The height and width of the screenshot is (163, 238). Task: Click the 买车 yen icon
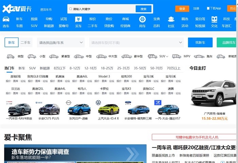click(x=78, y=19)
